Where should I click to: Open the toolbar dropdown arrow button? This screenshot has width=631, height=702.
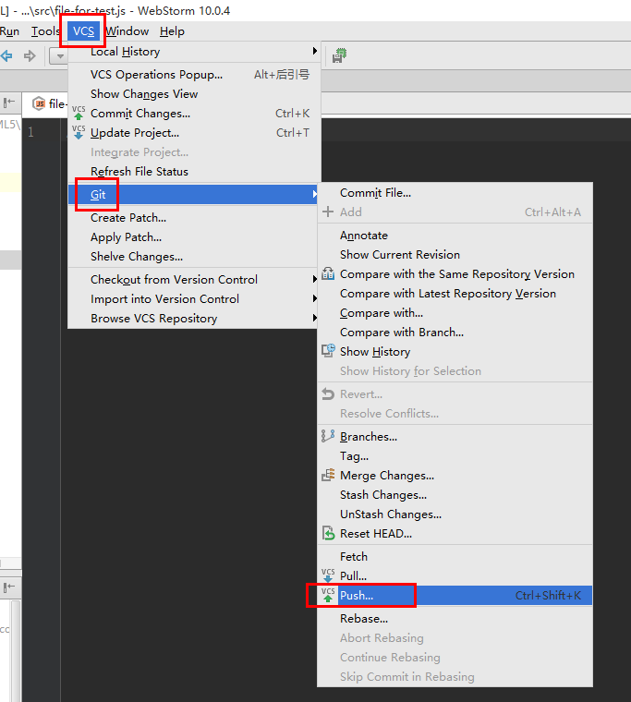[x=59, y=56]
